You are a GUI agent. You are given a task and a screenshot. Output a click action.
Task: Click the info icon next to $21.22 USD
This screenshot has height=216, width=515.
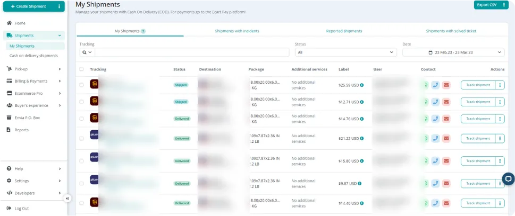pos(361,138)
